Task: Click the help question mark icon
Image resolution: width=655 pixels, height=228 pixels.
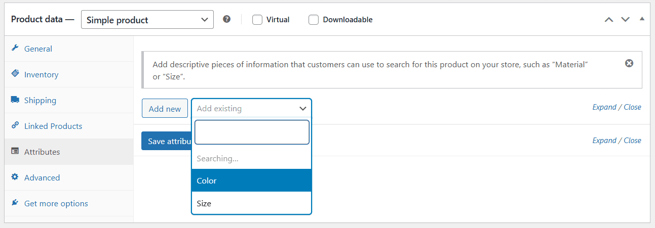Action: (227, 19)
